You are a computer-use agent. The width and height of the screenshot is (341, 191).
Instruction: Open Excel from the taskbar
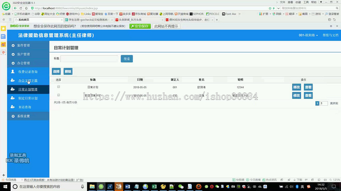pos(154,186)
